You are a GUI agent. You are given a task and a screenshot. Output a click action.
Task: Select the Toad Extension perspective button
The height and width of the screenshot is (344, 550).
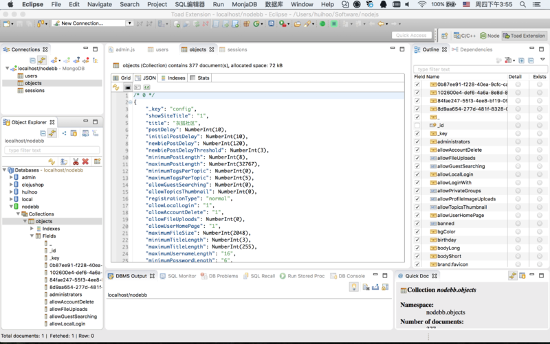coord(523,36)
